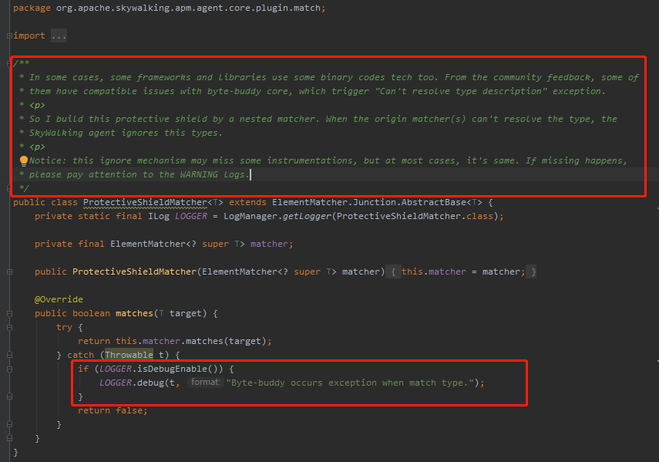Click fold end marker below return false
The width and height of the screenshot is (659, 462).
(9, 424)
